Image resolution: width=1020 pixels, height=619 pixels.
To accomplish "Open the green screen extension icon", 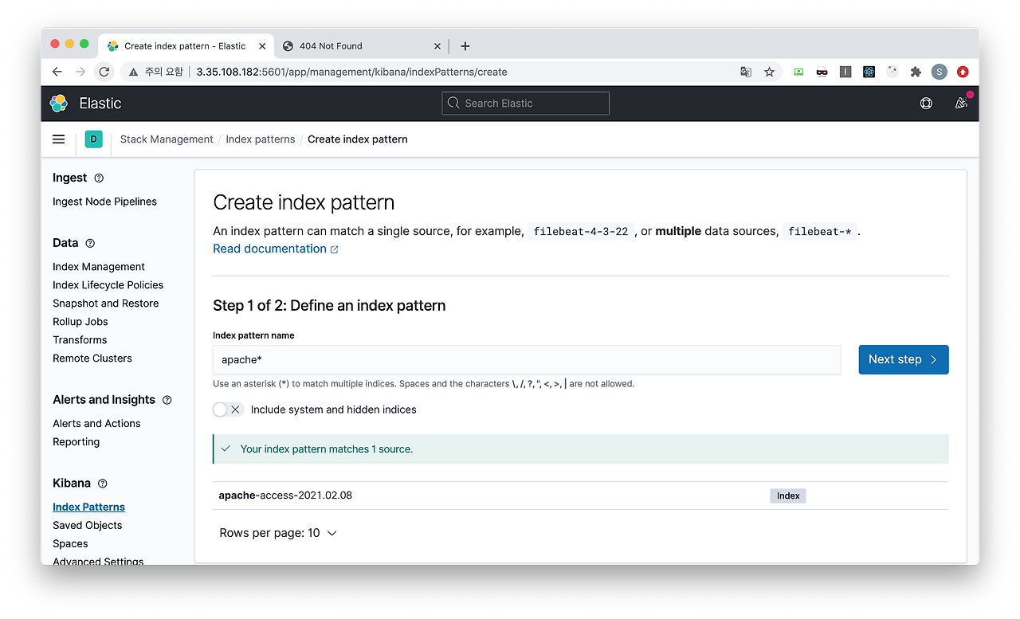I will tap(798, 72).
